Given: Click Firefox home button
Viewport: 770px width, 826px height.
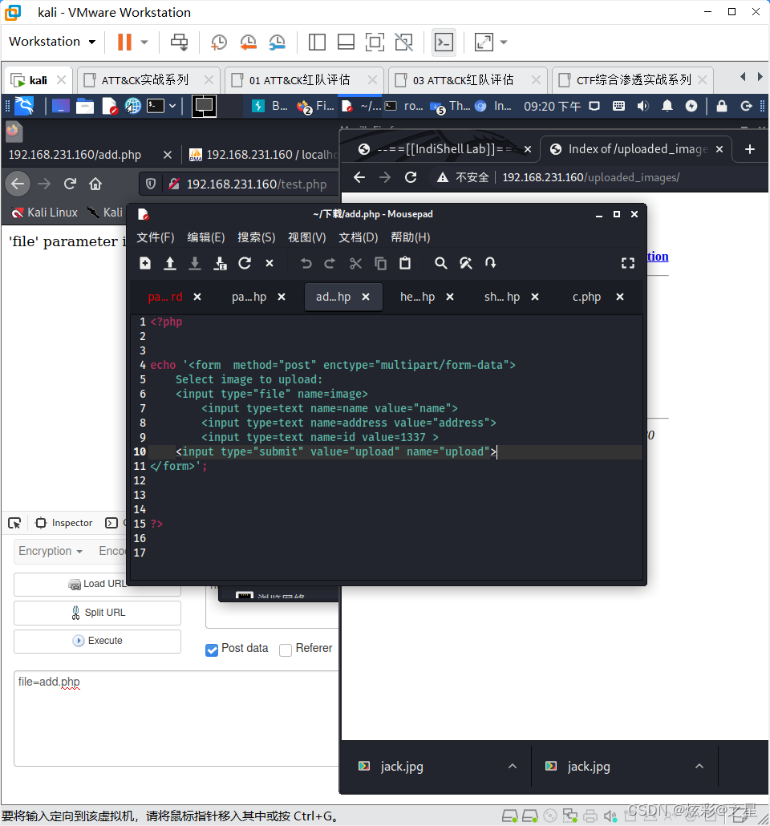Looking at the screenshot, I should pyautogui.click(x=95, y=184).
